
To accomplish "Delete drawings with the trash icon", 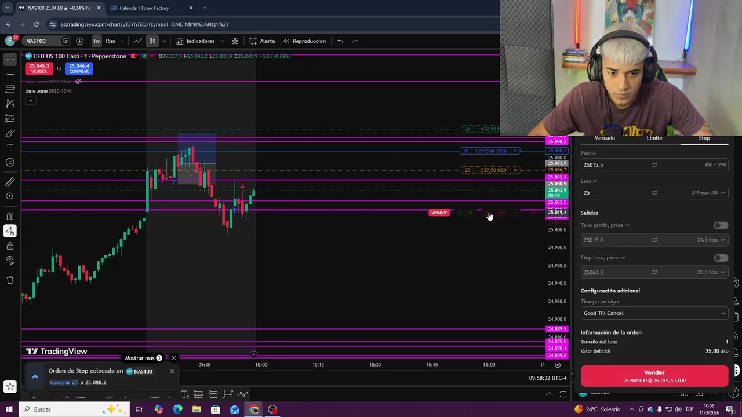I will [10, 280].
